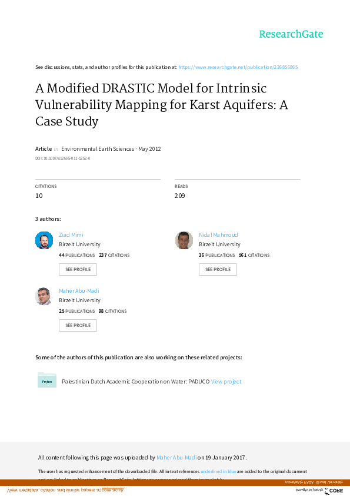Select Maher Abu-Madi's profile picture
Screen dimensions: 350x496
pyautogui.click(x=44, y=296)
